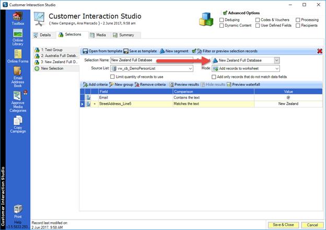Select 1: Test Group in selections list
The width and height of the screenshot is (326, 230).
(x=56, y=50)
